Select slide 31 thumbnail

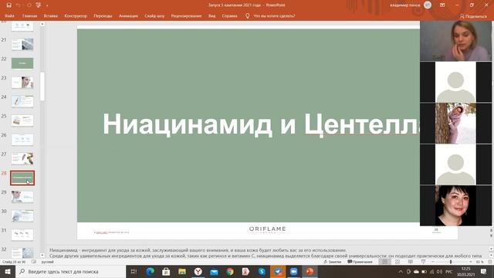tap(22, 235)
